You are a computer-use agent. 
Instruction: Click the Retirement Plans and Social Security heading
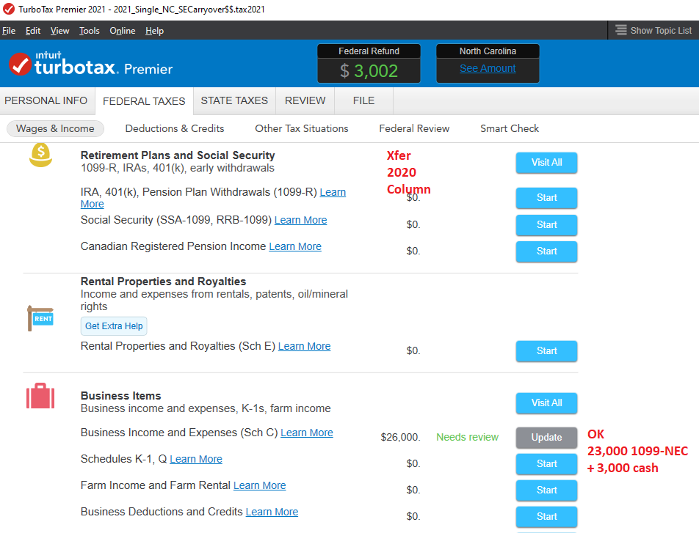click(178, 155)
